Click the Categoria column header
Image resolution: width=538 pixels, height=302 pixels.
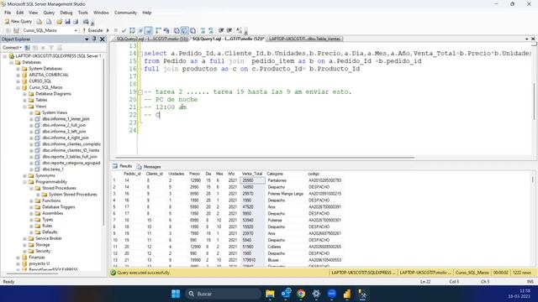[275, 174]
